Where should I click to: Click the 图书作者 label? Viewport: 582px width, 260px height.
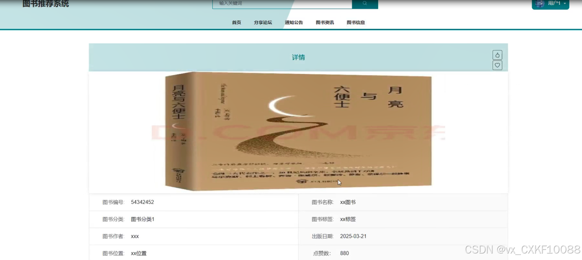coord(113,236)
